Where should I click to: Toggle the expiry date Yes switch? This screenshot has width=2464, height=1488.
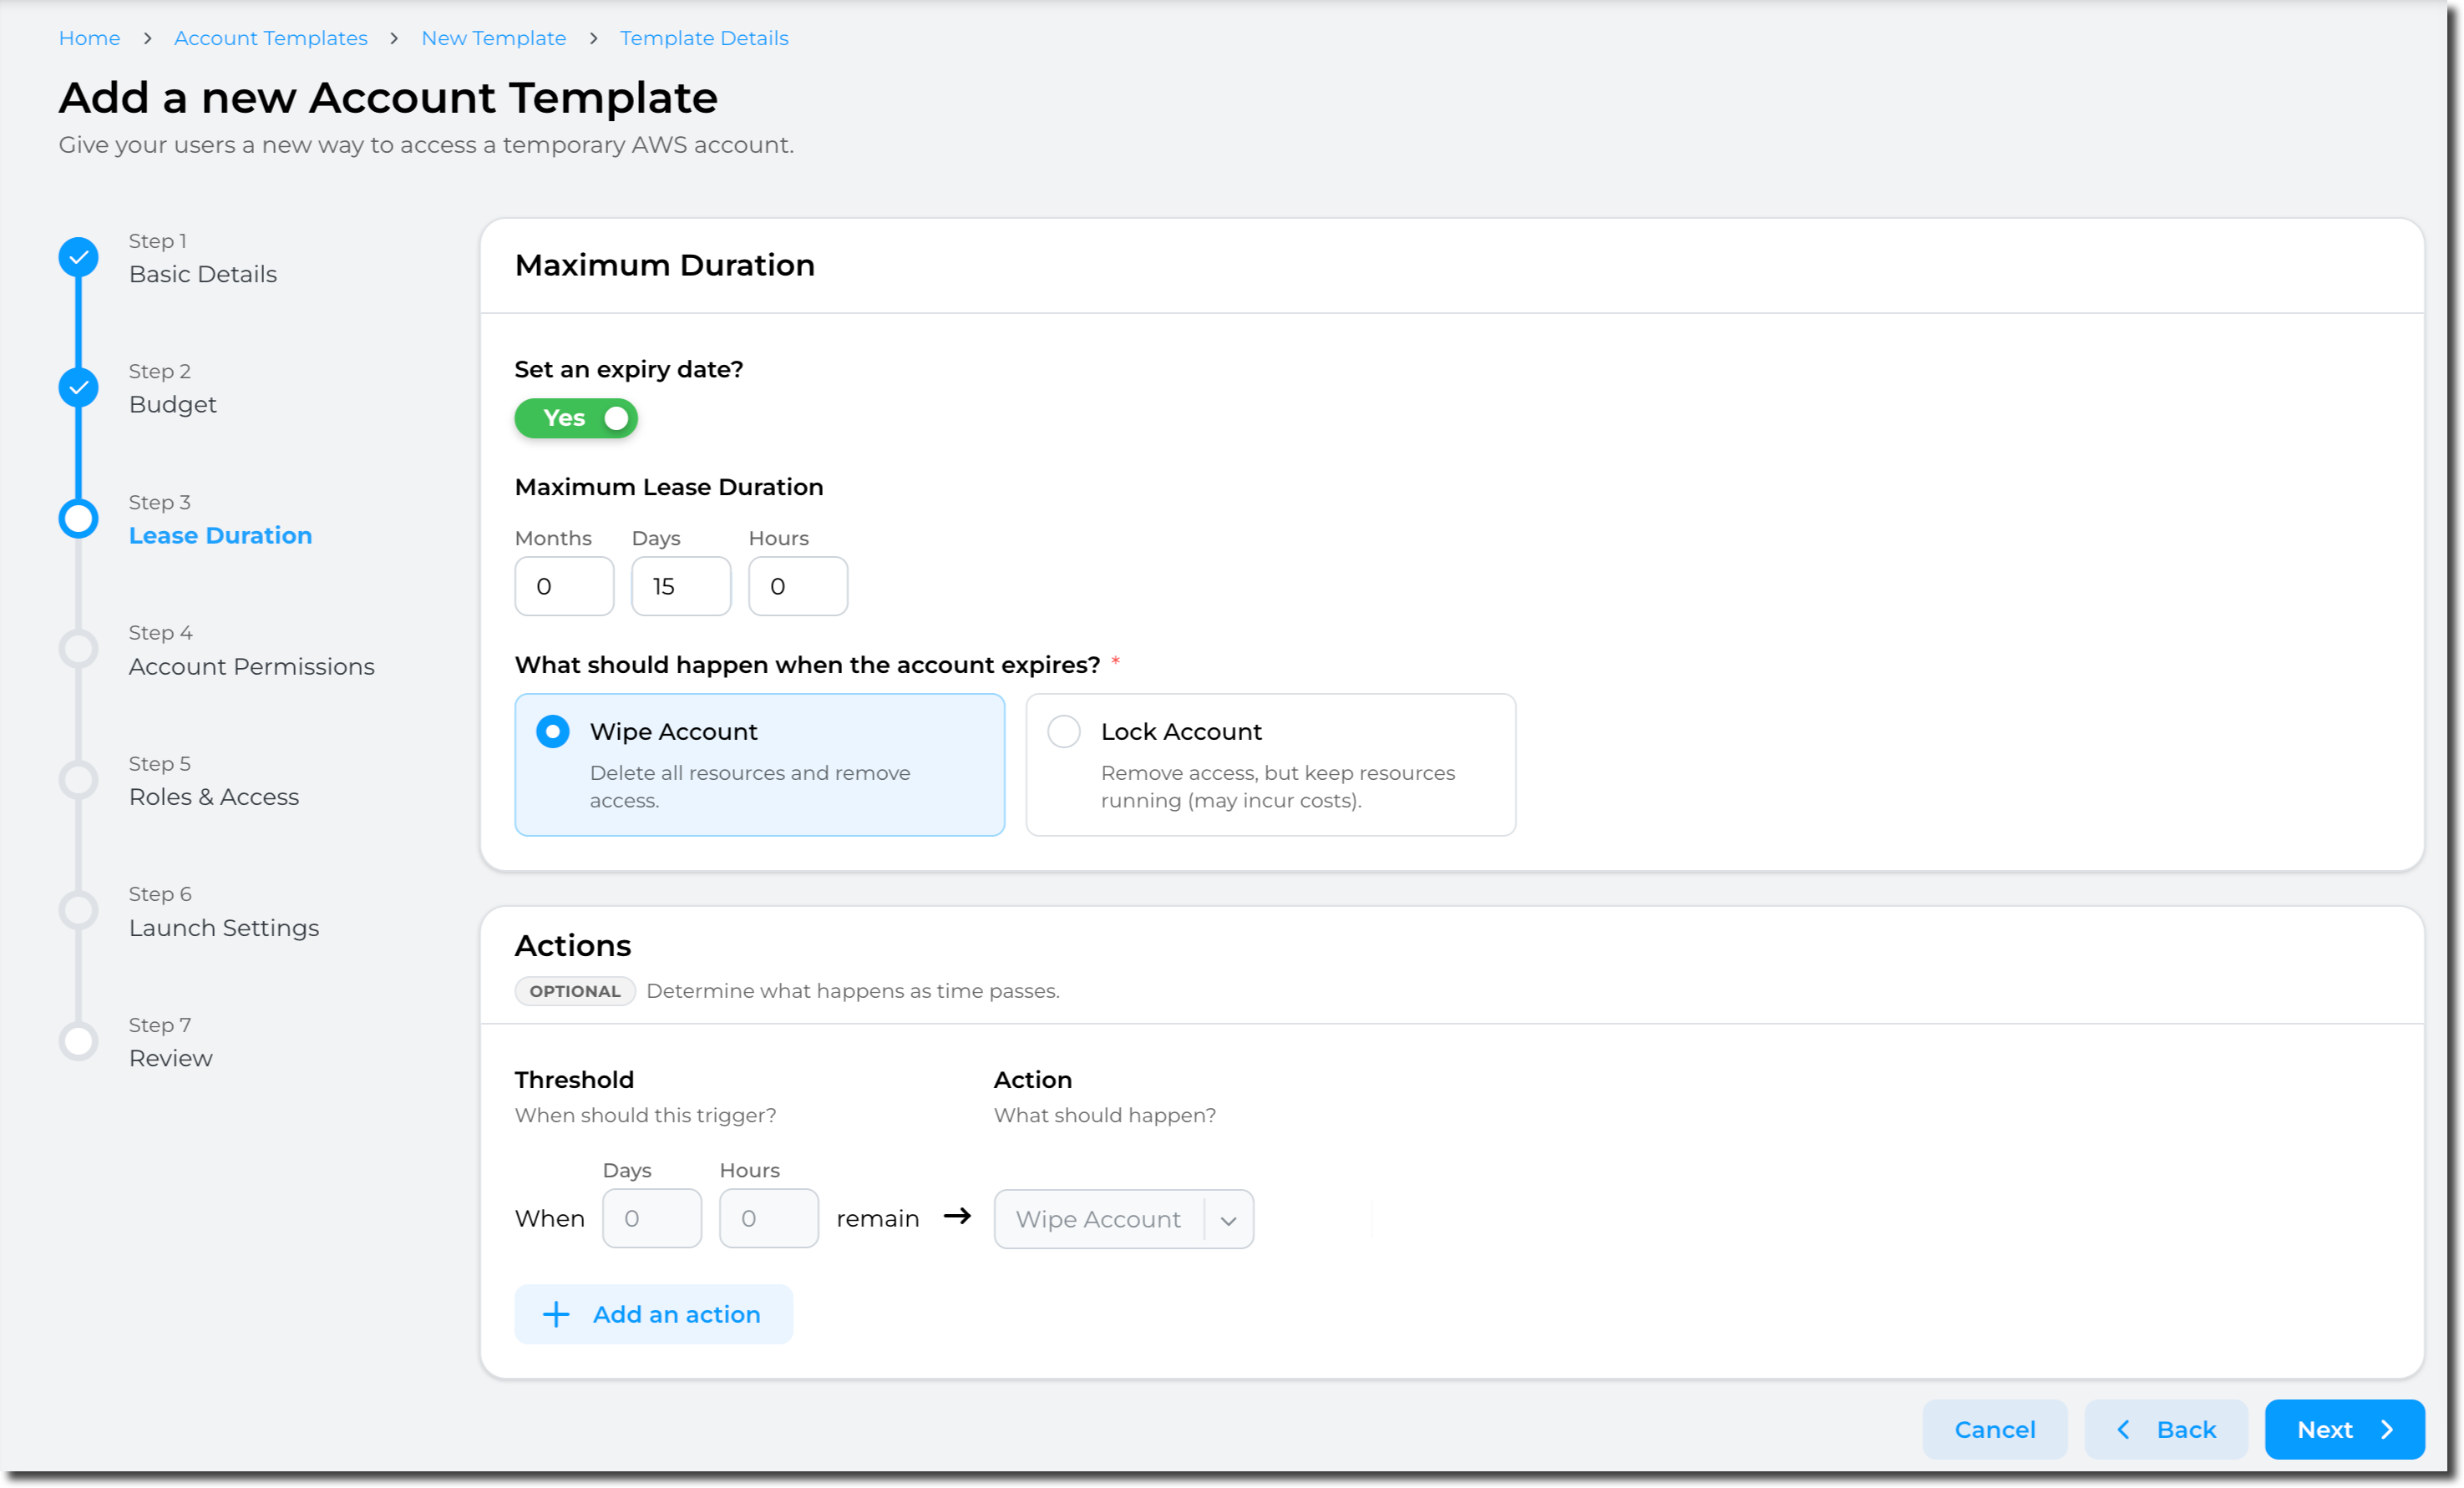[576, 418]
